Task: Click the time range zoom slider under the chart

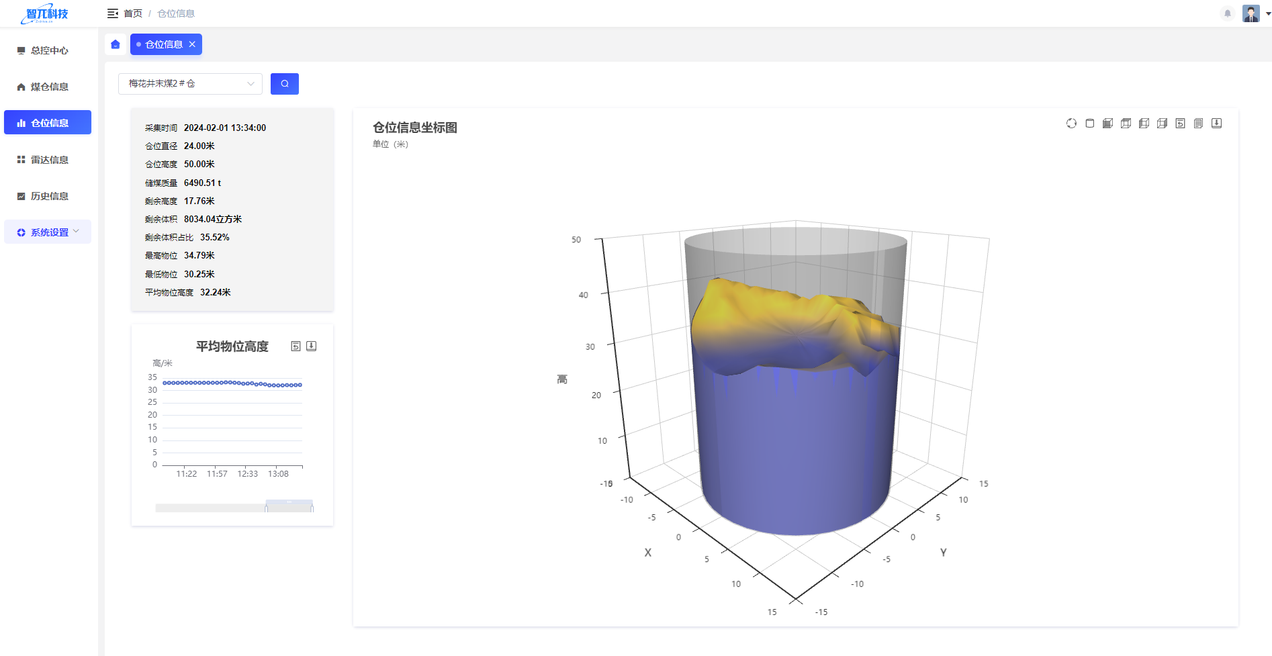Action: 289,507
